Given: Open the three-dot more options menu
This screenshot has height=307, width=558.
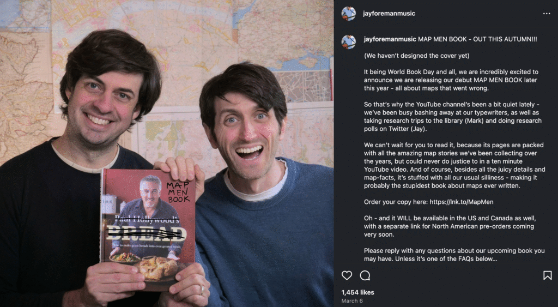Looking at the screenshot, I should 547,14.
